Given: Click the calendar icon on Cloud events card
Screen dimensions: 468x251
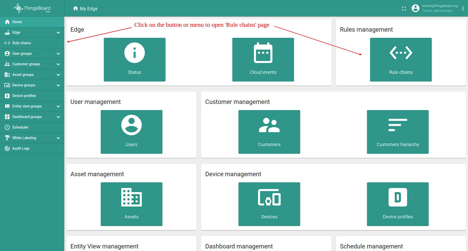Looking at the screenshot, I should 263,53.
